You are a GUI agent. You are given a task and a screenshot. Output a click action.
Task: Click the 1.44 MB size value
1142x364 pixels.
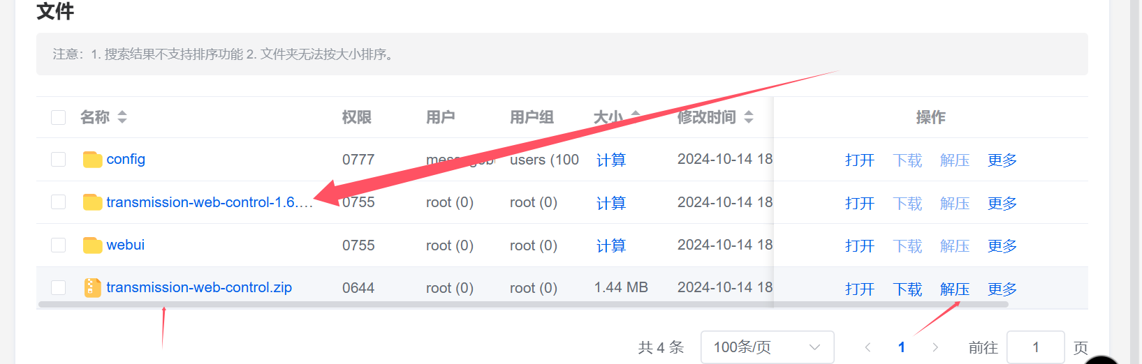tap(621, 287)
